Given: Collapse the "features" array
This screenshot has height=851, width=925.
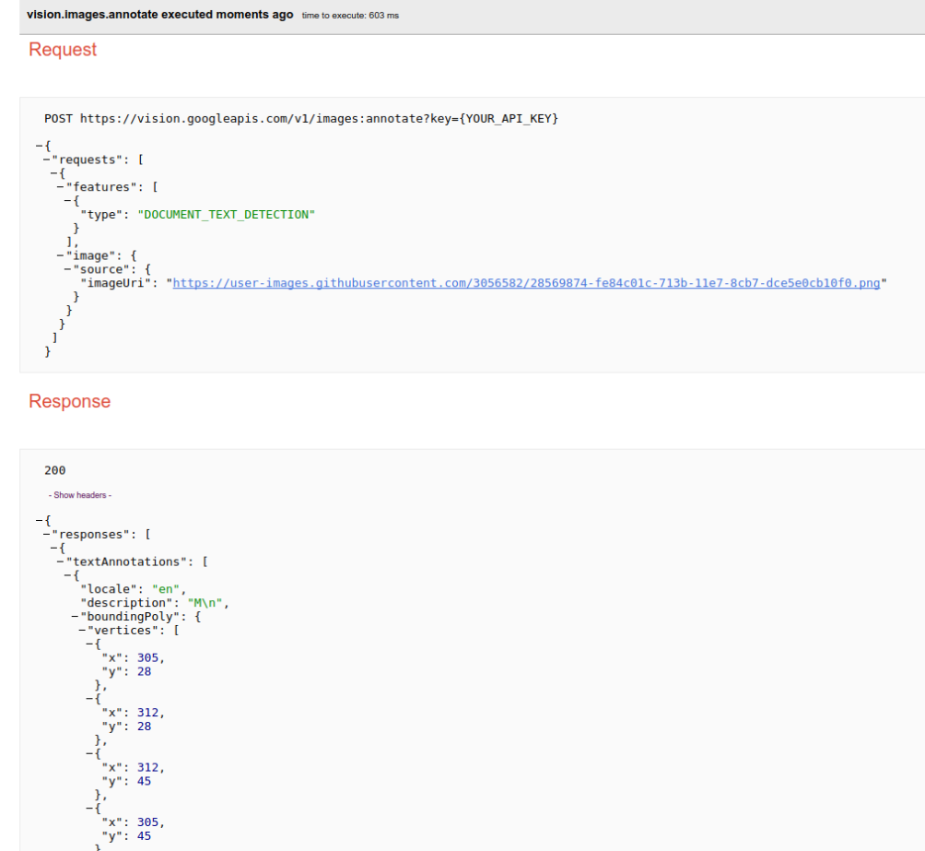Looking at the screenshot, I should 60,187.
